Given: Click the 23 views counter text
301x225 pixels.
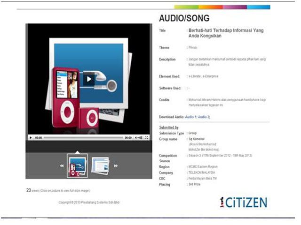Looking at the screenshot, I should point(29,190).
